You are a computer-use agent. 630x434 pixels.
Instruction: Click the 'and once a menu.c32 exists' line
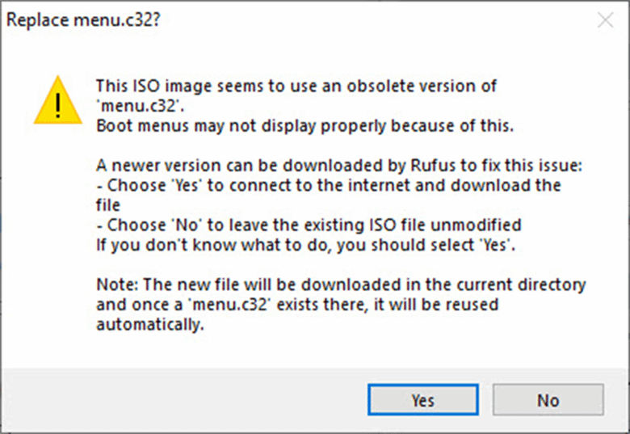[296, 305]
